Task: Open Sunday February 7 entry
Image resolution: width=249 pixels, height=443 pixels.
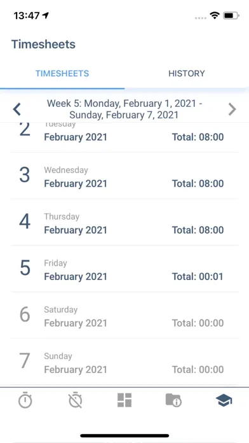Action: [x=124, y=362]
